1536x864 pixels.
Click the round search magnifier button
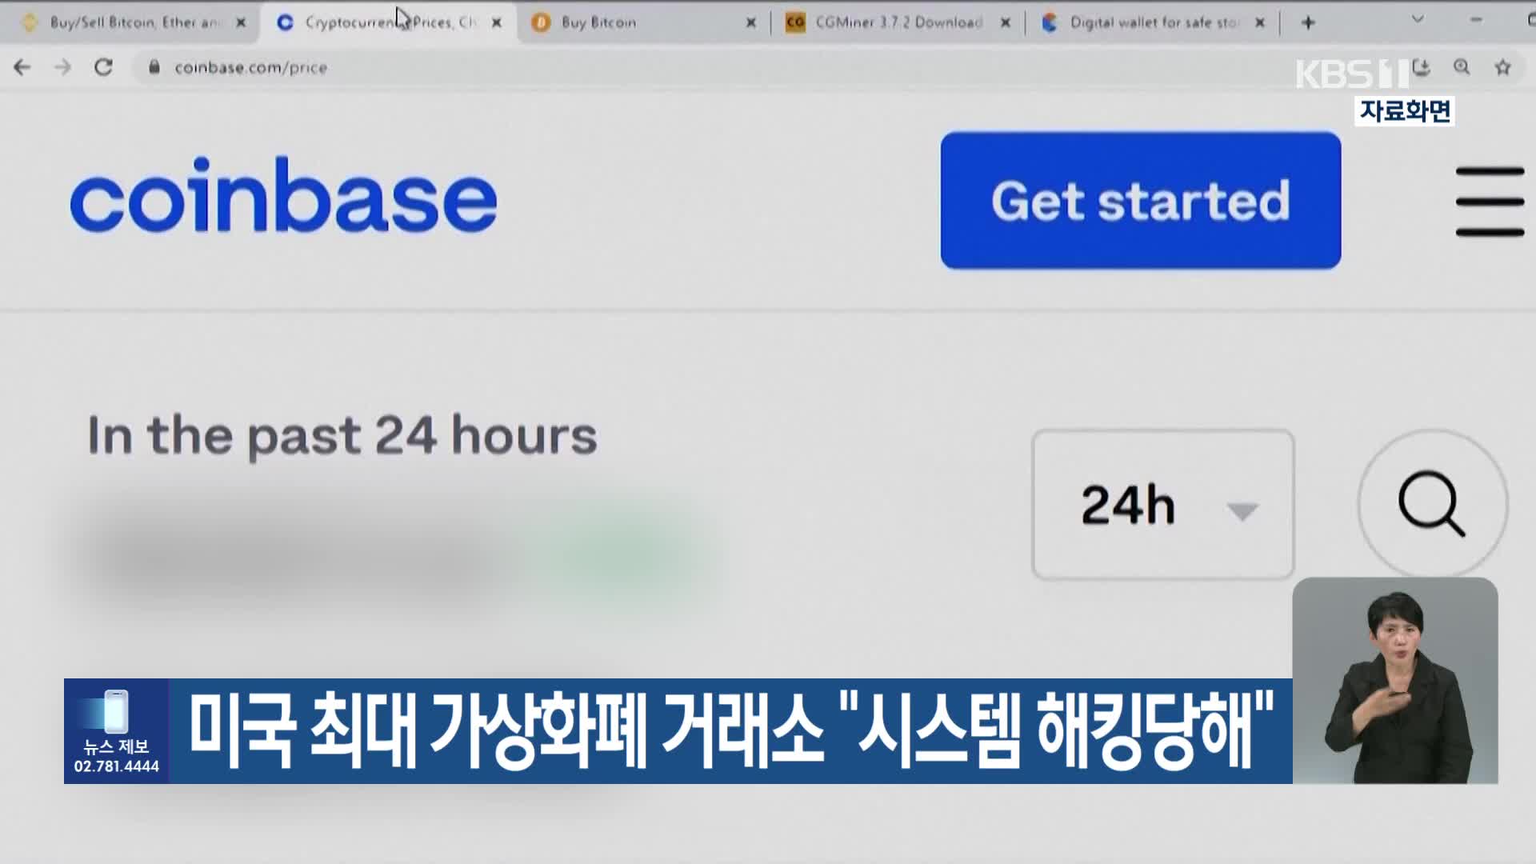[1432, 504]
